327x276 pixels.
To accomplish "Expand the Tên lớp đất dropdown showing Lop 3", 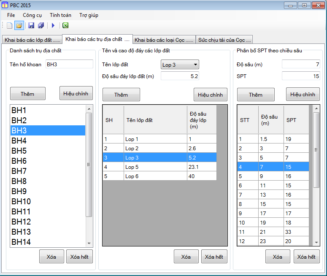I will point(180,65).
